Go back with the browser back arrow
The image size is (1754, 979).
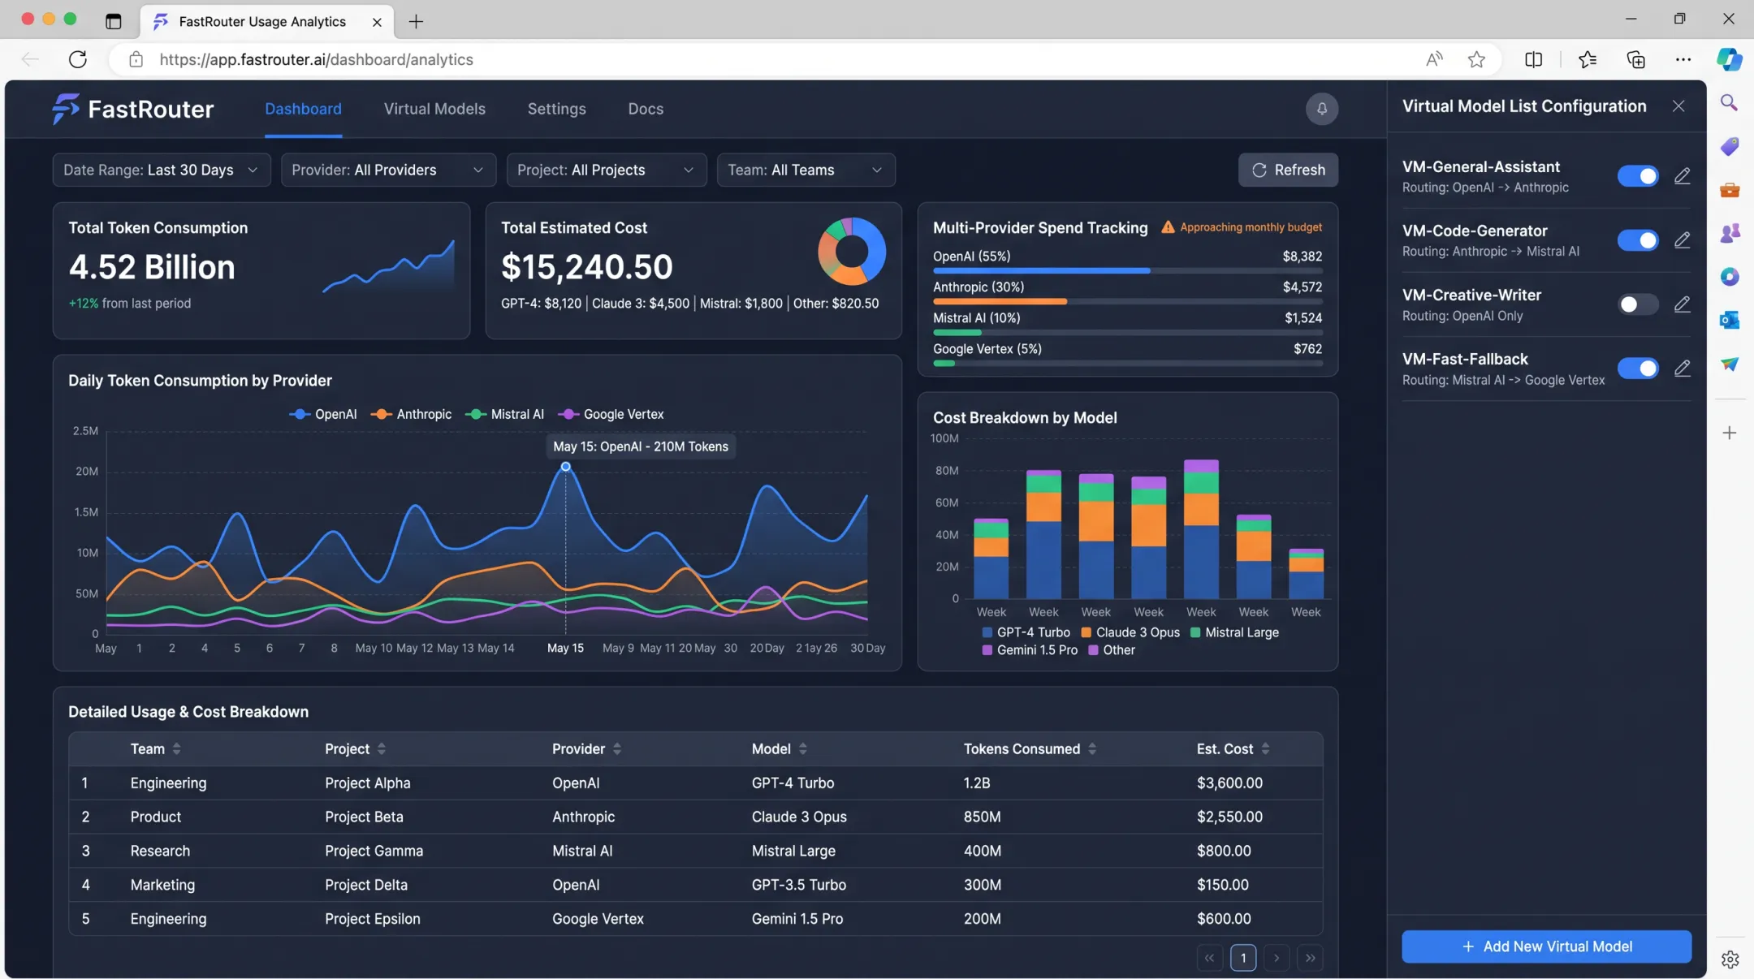coord(30,59)
